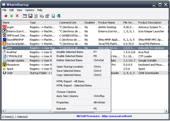
Task: Click the 'Orbit Downloader' description cell
Action: (149, 73)
